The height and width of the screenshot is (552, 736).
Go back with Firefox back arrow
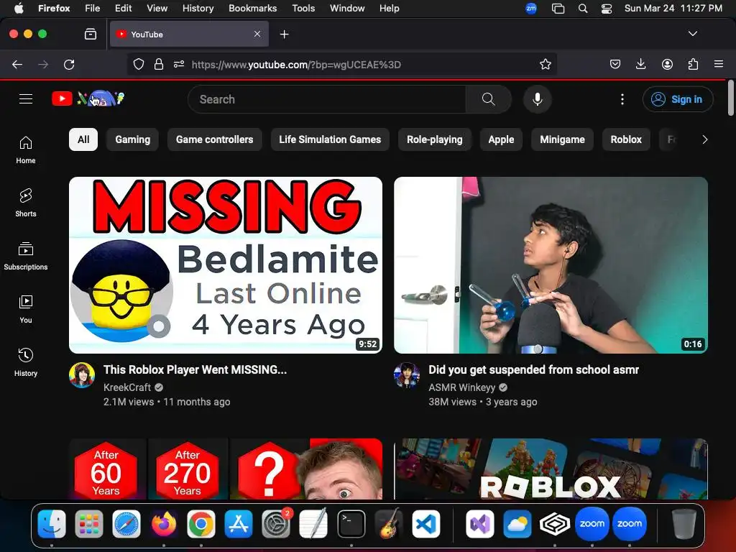[x=17, y=64]
